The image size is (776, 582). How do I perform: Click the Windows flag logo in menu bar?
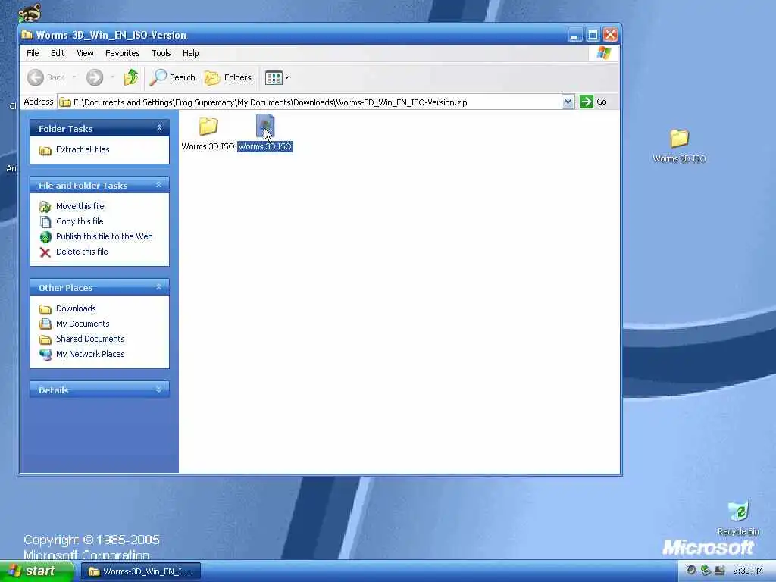click(x=604, y=53)
